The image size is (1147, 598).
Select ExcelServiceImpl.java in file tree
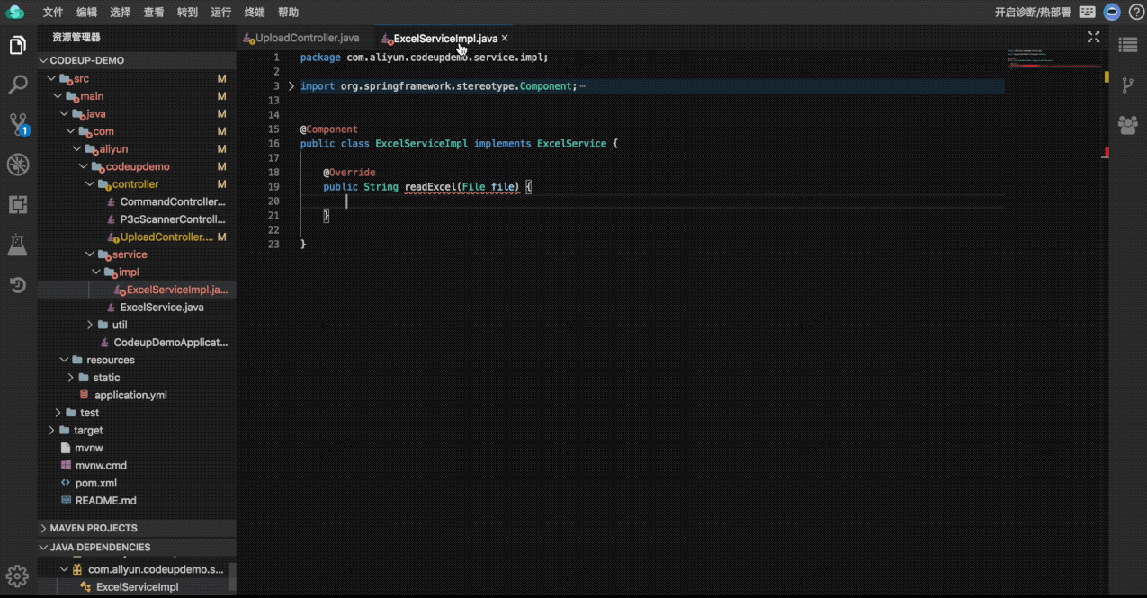pyautogui.click(x=137, y=290)
